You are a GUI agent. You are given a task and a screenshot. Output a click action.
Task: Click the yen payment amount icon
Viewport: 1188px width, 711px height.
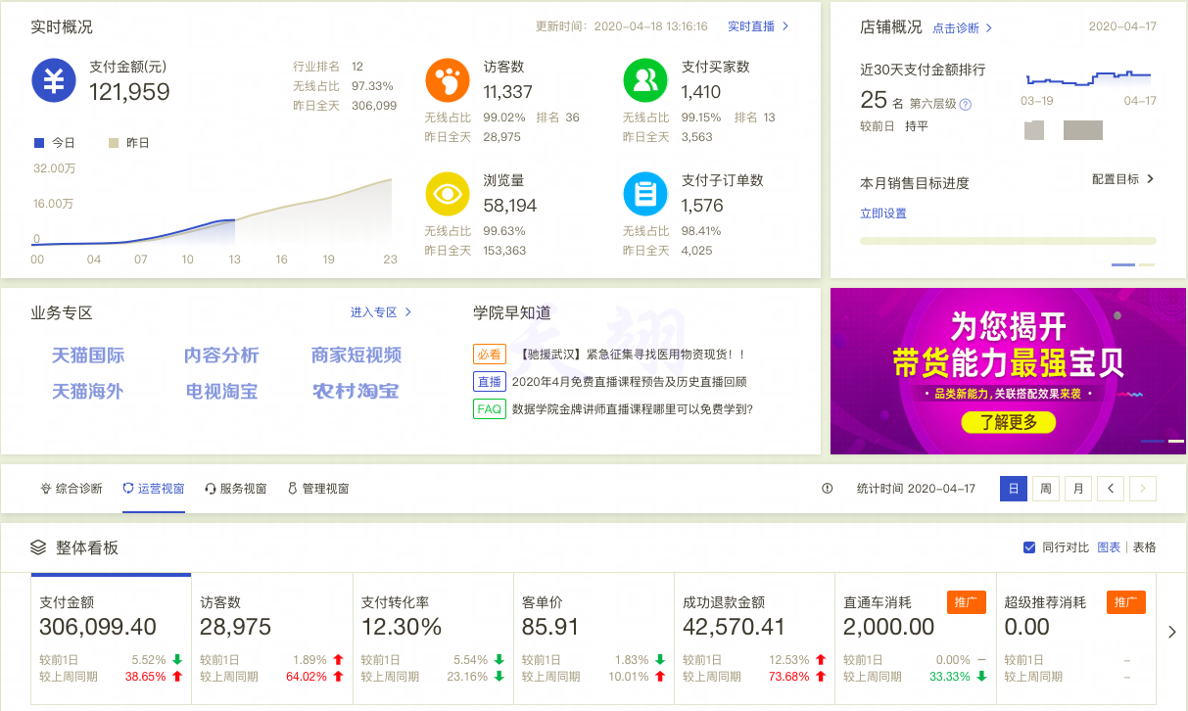[54, 80]
